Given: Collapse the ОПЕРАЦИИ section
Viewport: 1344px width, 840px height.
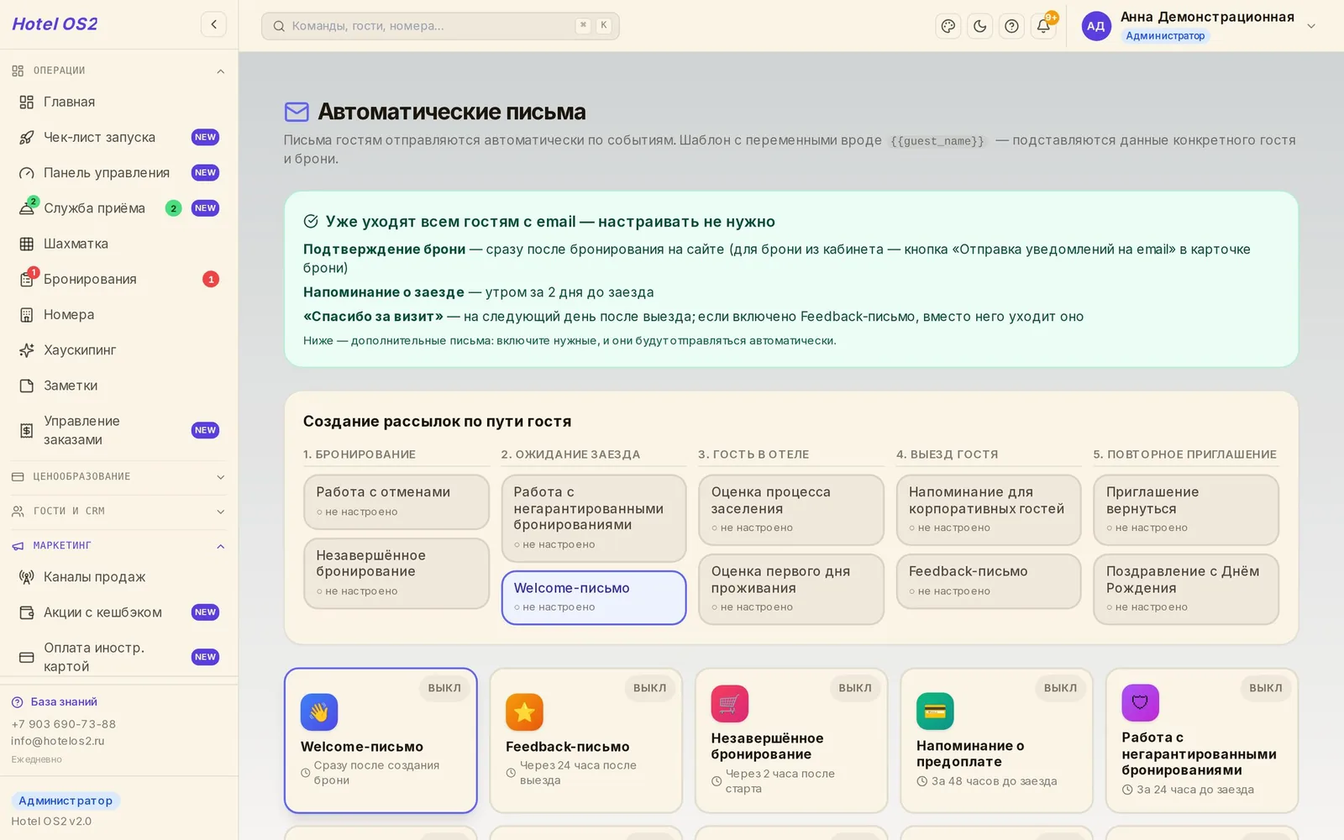Looking at the screenshot, I should tap(118, 71).
